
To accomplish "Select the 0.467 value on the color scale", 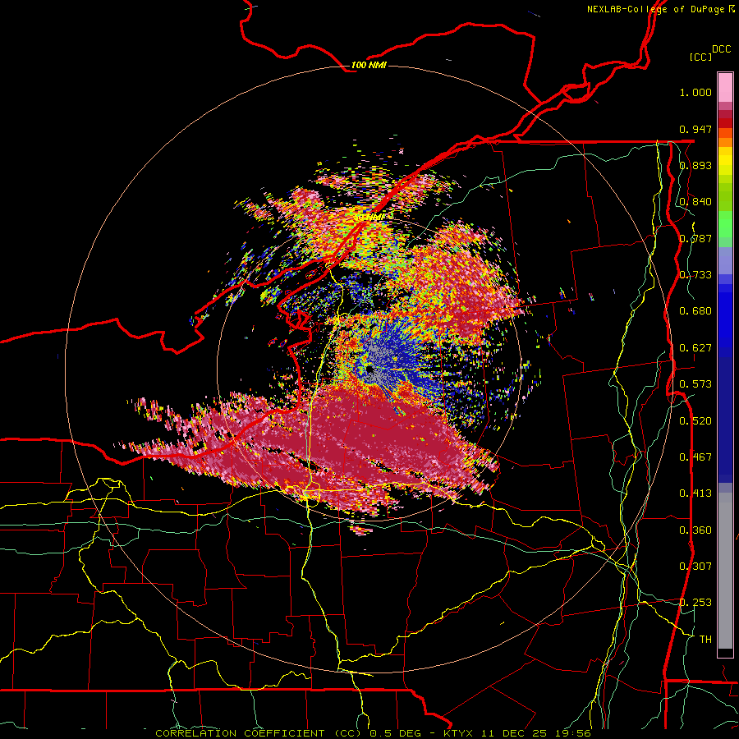I will tap(695, 457).
